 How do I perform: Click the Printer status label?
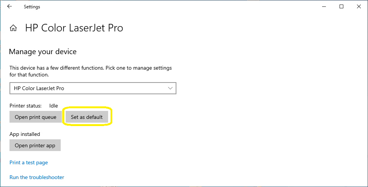point(25,106)
